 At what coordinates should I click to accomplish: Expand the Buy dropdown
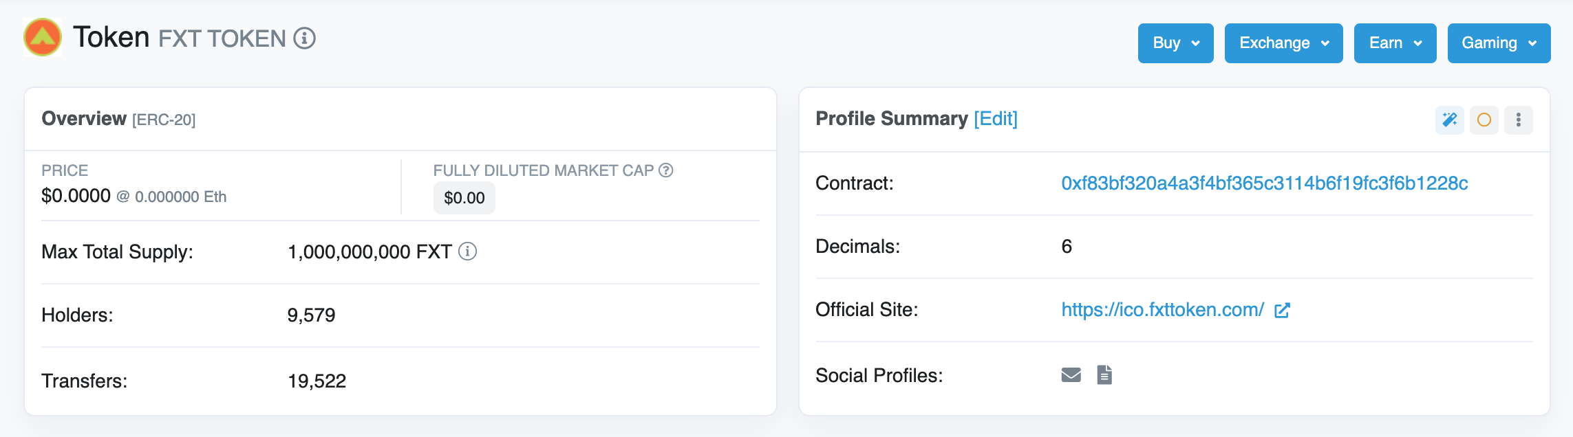pos(1175,43)
